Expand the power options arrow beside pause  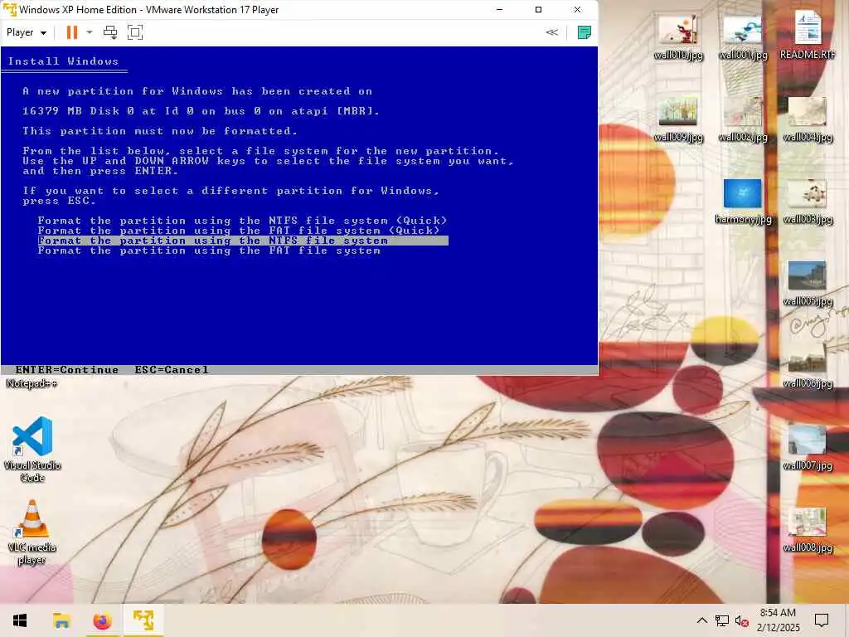pos(90,32)
